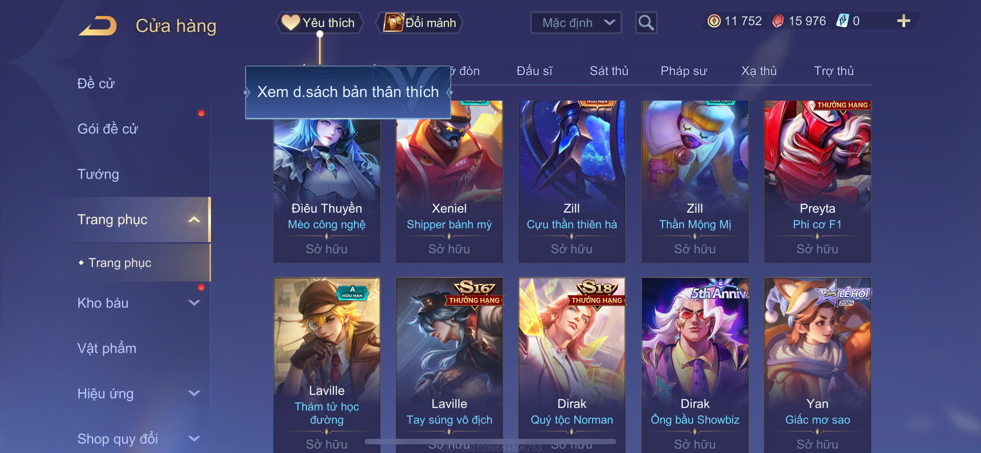Expand the Kho báu sidebar section
The width and height of the screenshot is (981, 453).
(194, 303)
